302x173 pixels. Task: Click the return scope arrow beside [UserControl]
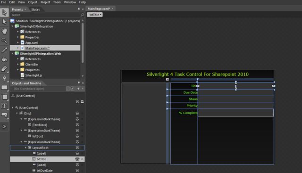[13, 95]
